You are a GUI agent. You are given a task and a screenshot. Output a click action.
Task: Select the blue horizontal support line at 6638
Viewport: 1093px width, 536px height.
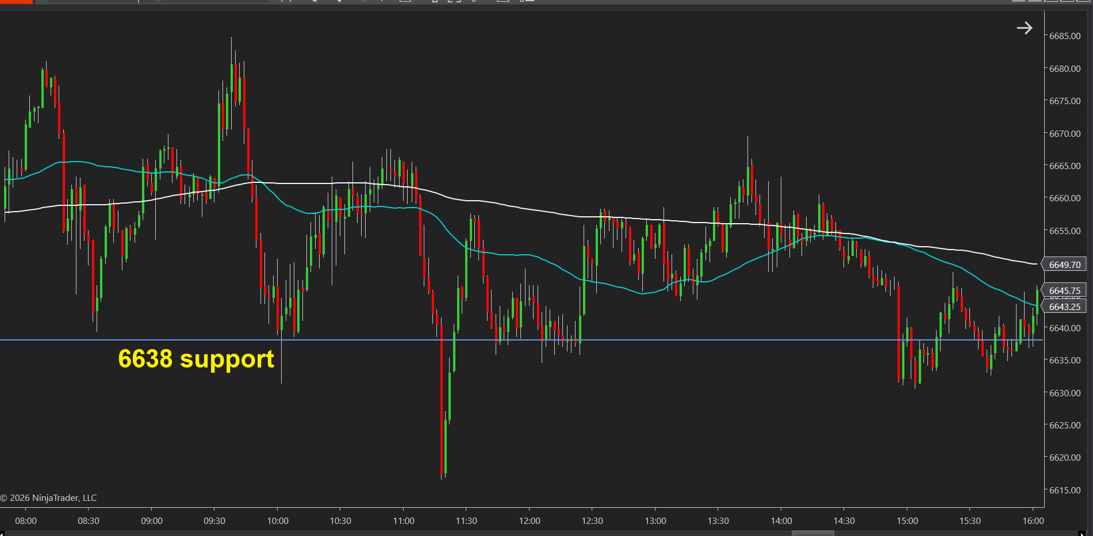coord(521,340)
